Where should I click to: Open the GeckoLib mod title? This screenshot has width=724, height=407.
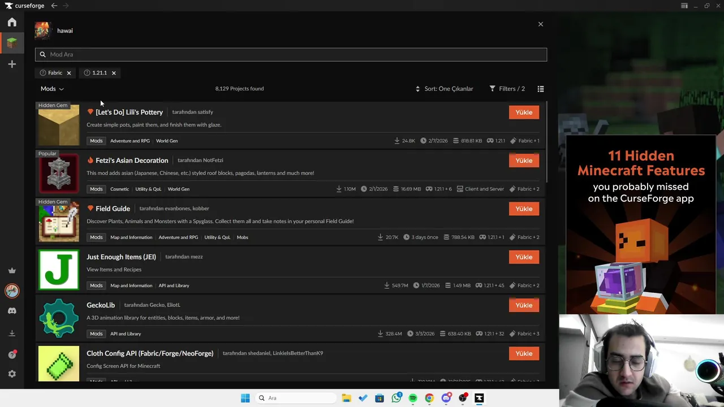tap(101, 305)
